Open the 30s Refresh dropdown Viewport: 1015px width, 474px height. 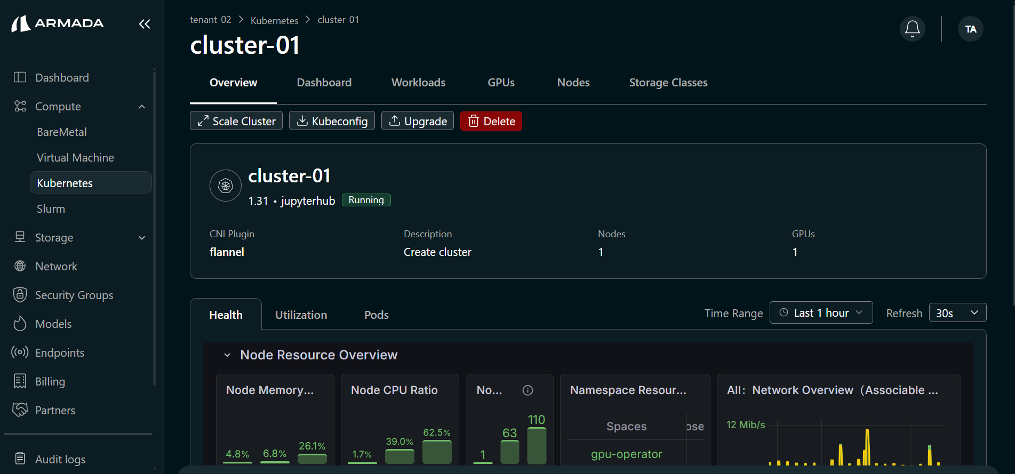pos(958,313)
